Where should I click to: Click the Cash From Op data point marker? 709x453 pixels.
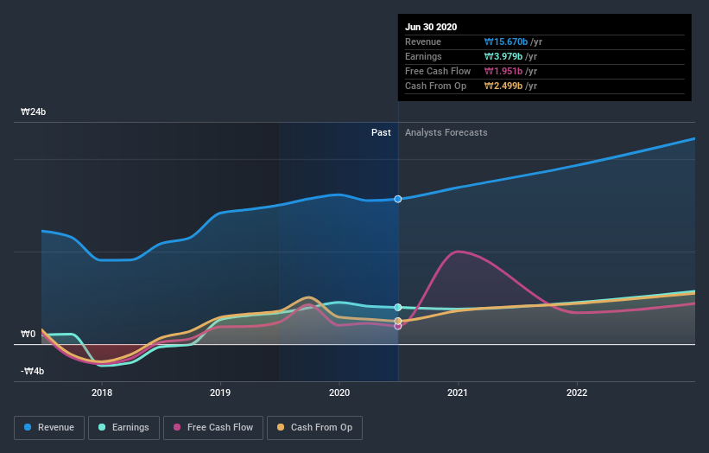click(398, 322)
